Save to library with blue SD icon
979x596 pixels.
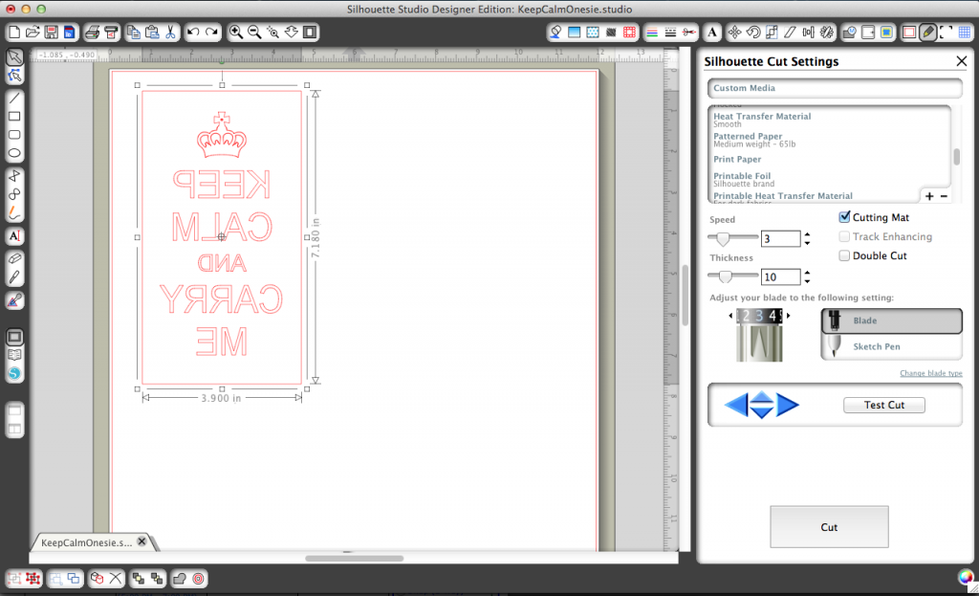tap(69, 32)
